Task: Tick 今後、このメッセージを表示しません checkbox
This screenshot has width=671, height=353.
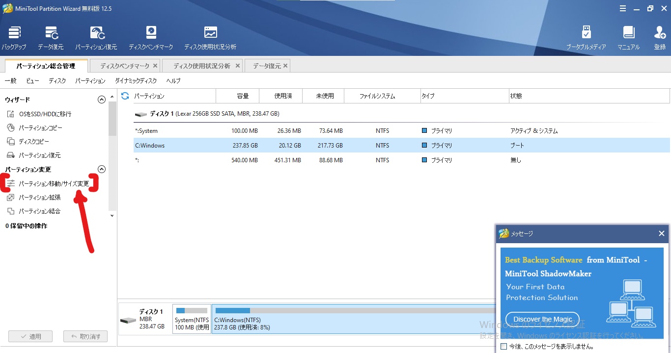Action: pos(503,346)
